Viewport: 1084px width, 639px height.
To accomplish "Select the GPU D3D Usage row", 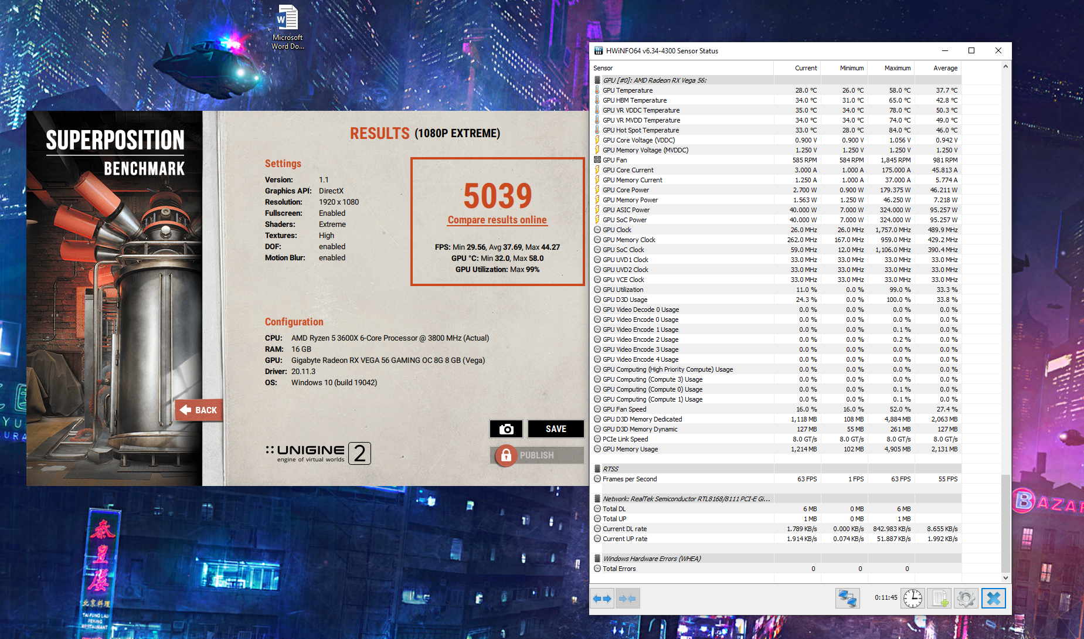I will [776, 300].
